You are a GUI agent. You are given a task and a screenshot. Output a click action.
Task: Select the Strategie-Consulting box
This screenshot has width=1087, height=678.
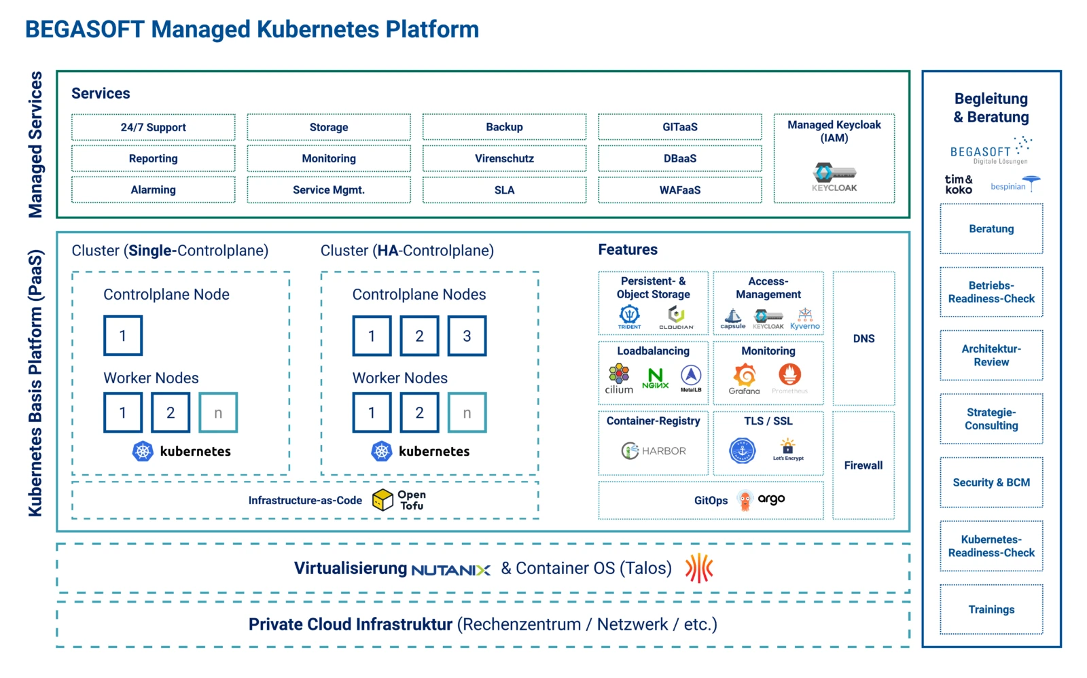(x=991, y=419)
